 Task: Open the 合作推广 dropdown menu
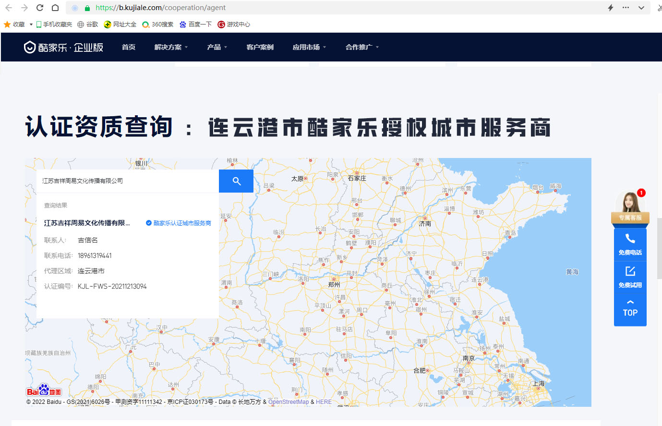click(x=362, y=47)
